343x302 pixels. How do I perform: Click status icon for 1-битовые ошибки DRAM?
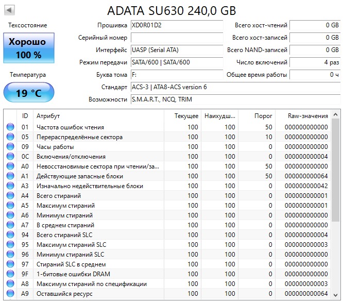click(10, 274)
